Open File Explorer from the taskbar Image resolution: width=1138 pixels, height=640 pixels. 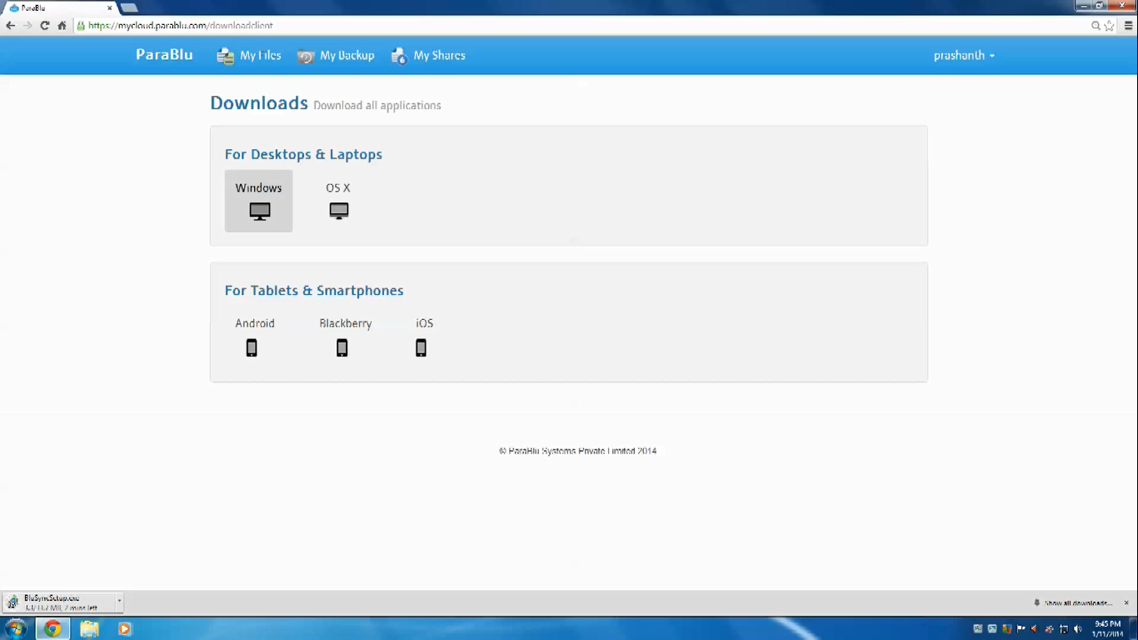click(x=89, y=628)
